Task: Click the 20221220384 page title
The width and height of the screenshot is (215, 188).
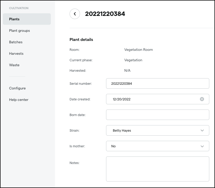Action: 105,14
